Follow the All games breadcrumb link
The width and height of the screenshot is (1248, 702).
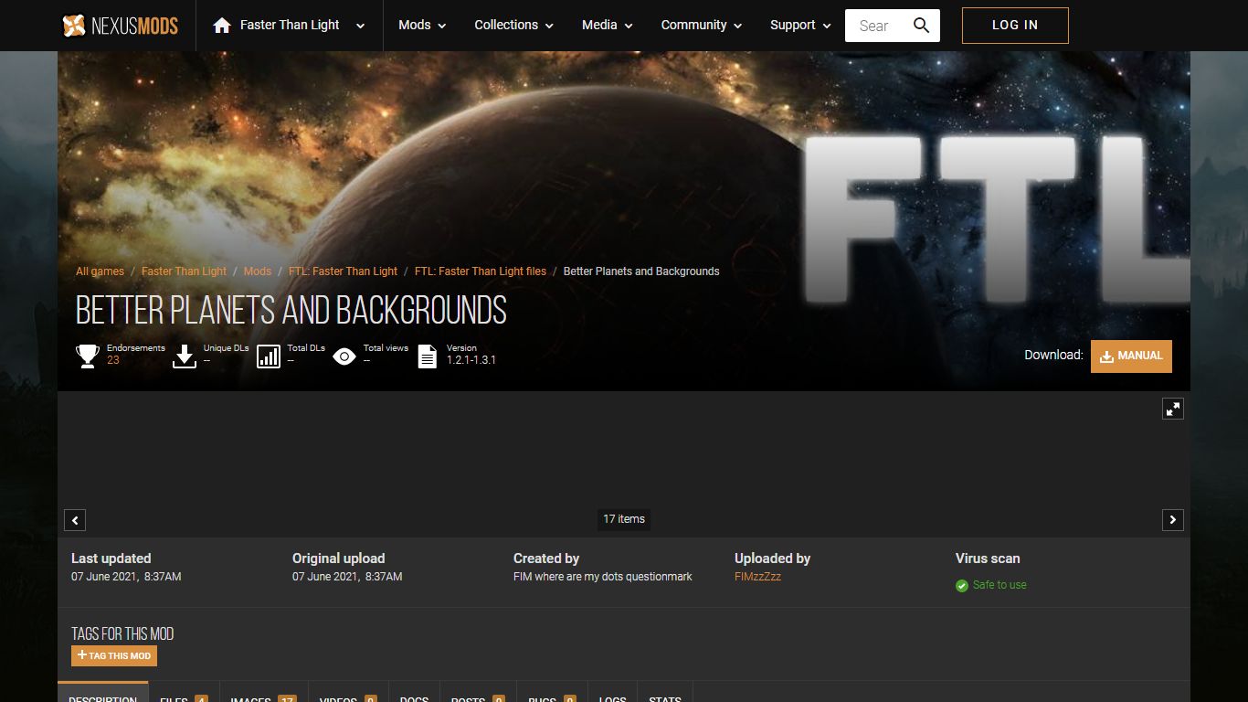pyautogui.click(x=100, y=271)
